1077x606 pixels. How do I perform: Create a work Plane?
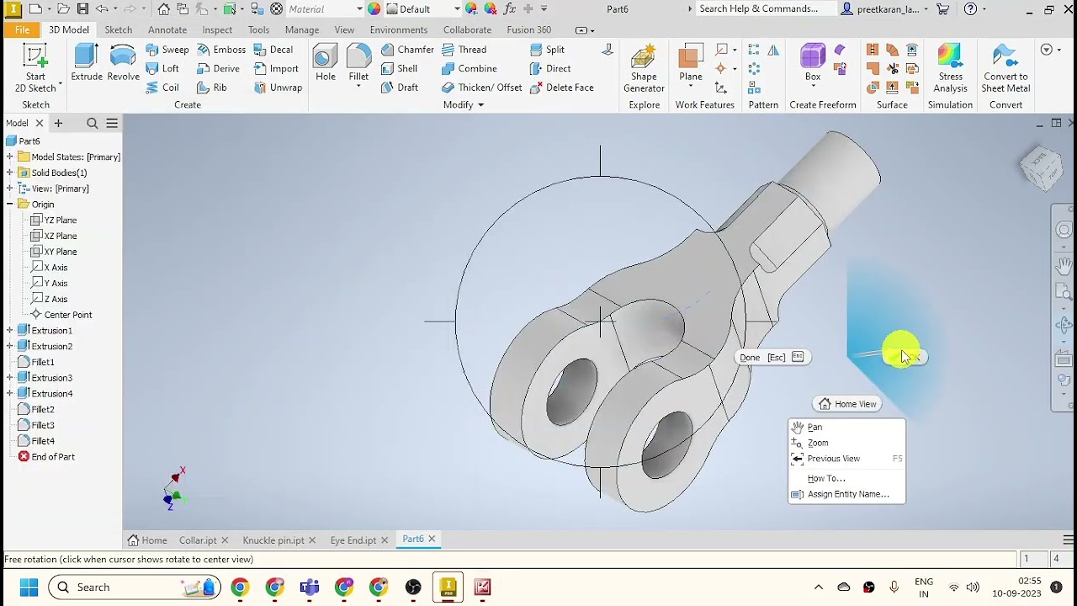tap(691, 63)
